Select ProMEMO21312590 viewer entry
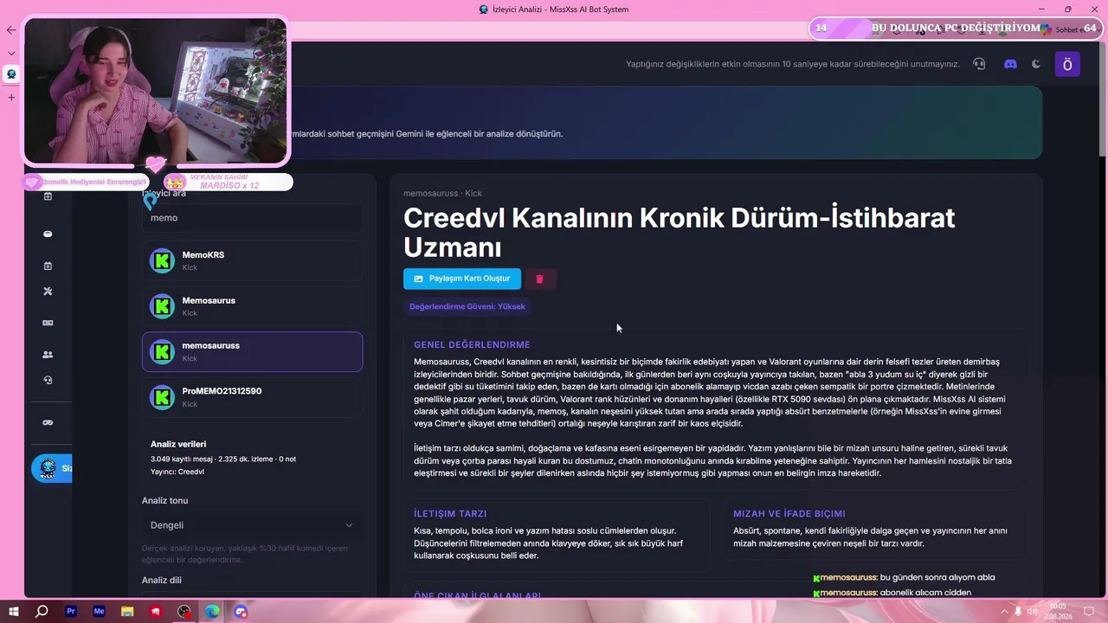 tap(252, 397)
